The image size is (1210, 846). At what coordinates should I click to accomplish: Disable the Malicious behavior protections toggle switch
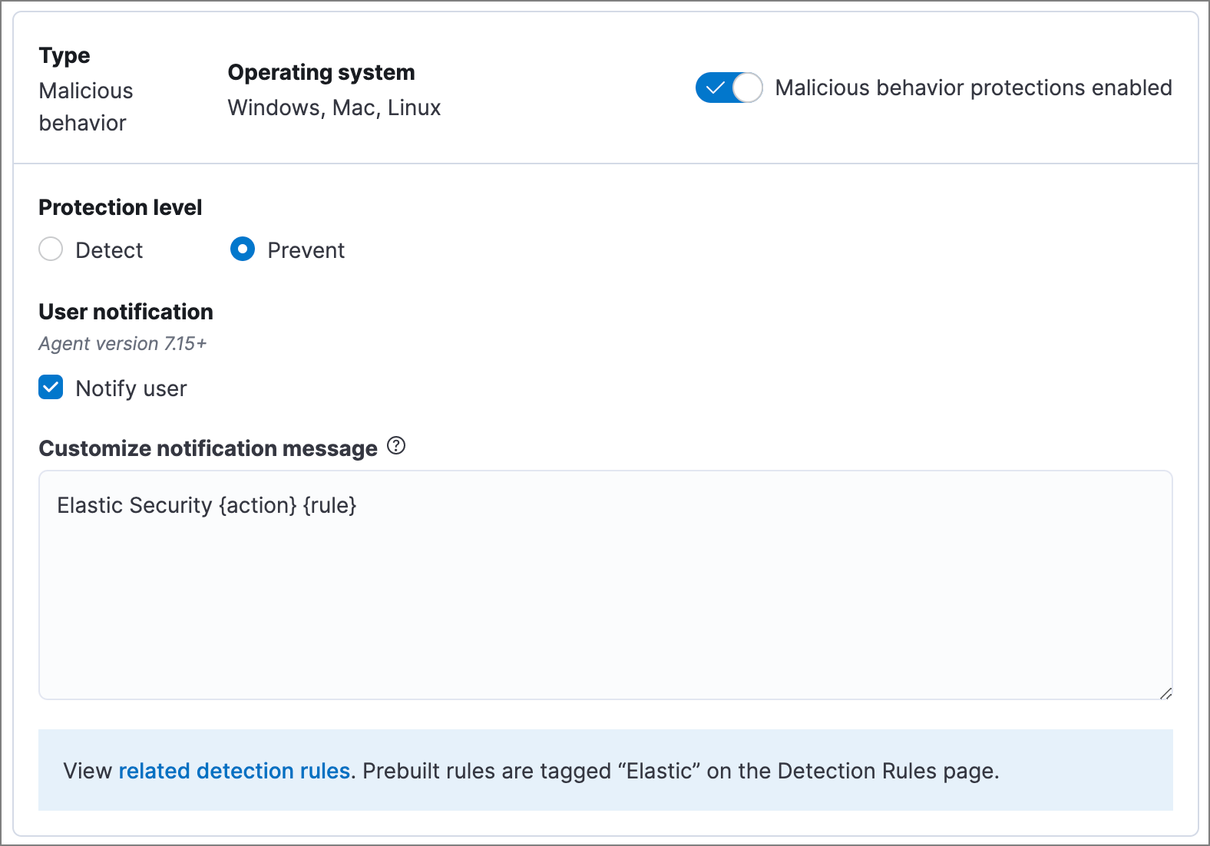(729, 88)
